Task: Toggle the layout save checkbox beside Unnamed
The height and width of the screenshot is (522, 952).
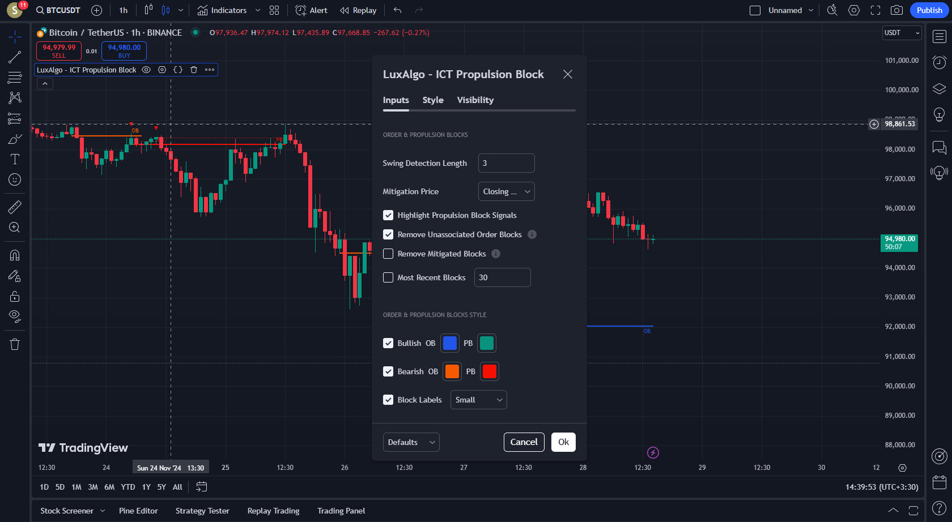Action: click(755, 10)
